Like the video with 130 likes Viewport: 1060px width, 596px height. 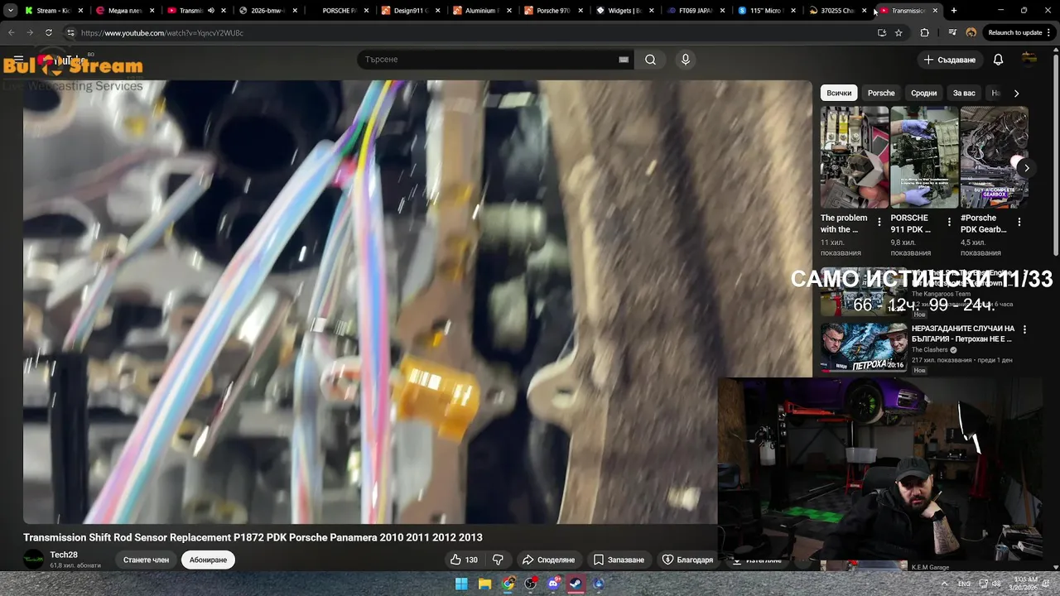[x=464, y=560]
